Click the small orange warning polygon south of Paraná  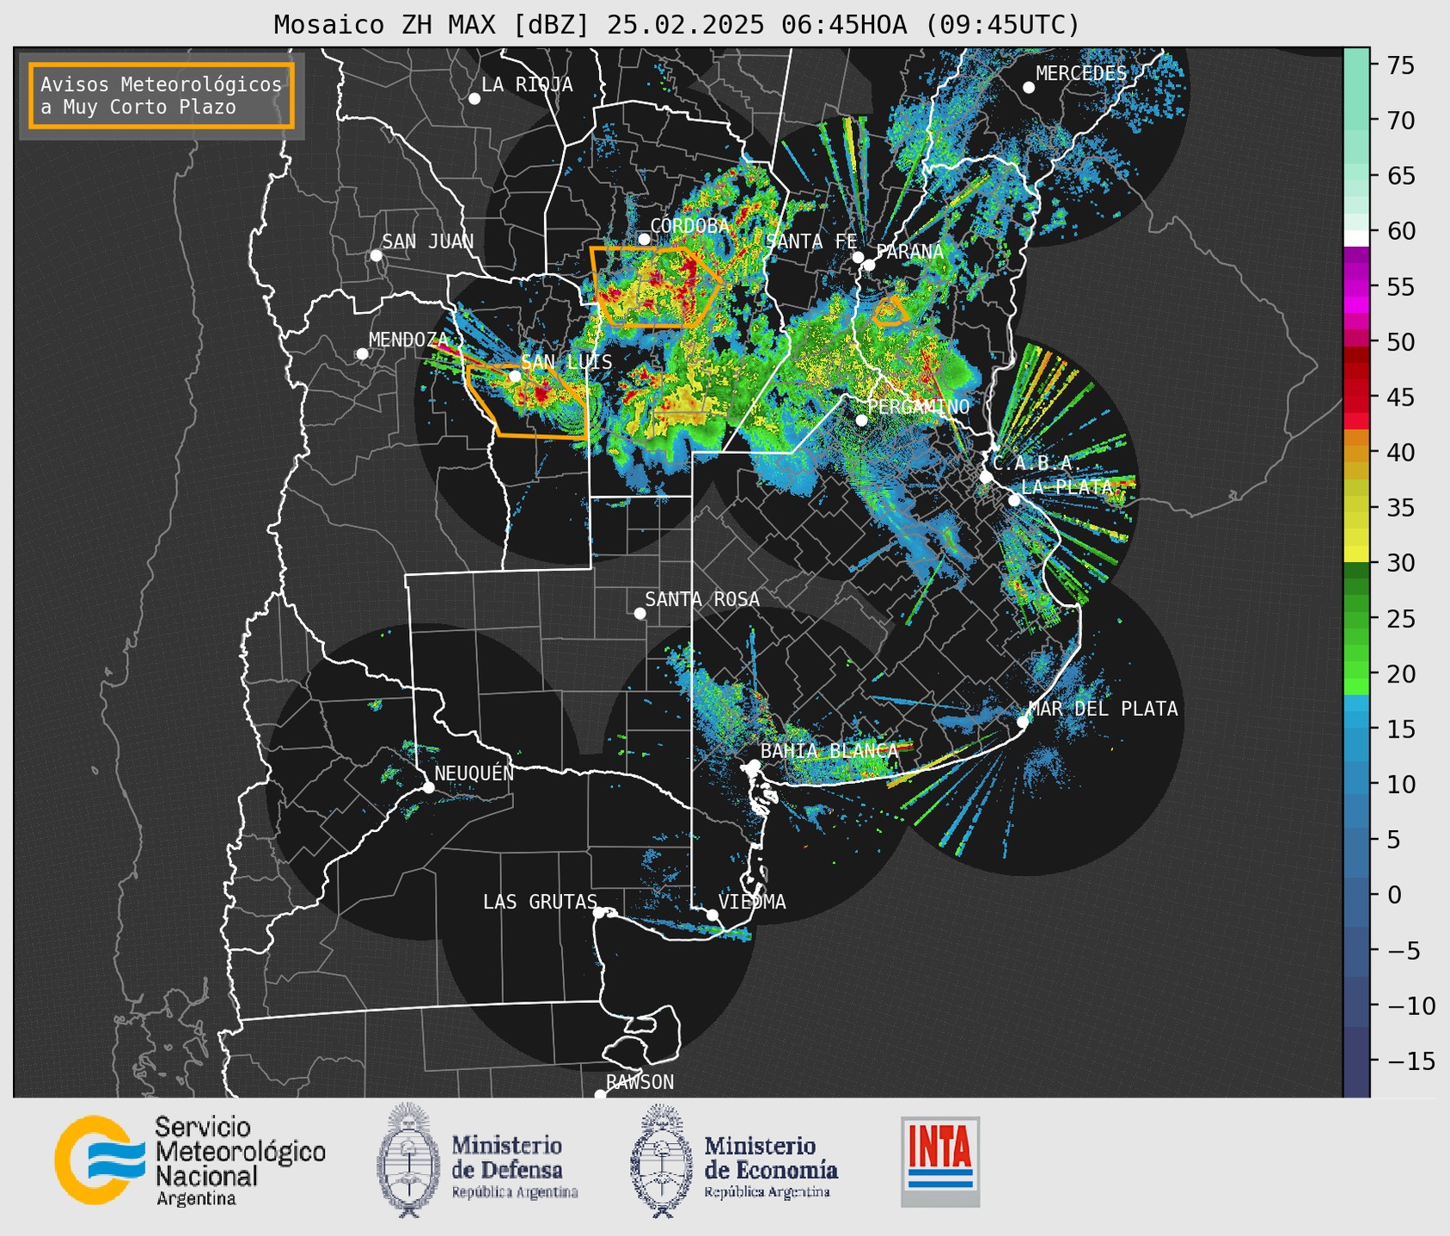pos(890,310)
